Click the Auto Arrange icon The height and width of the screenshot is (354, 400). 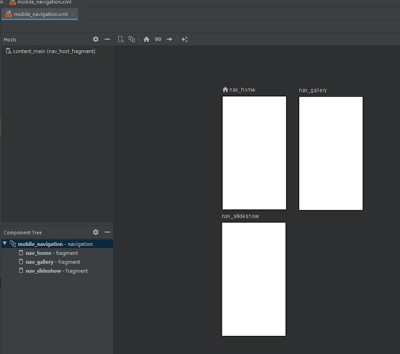coord(185,39)
